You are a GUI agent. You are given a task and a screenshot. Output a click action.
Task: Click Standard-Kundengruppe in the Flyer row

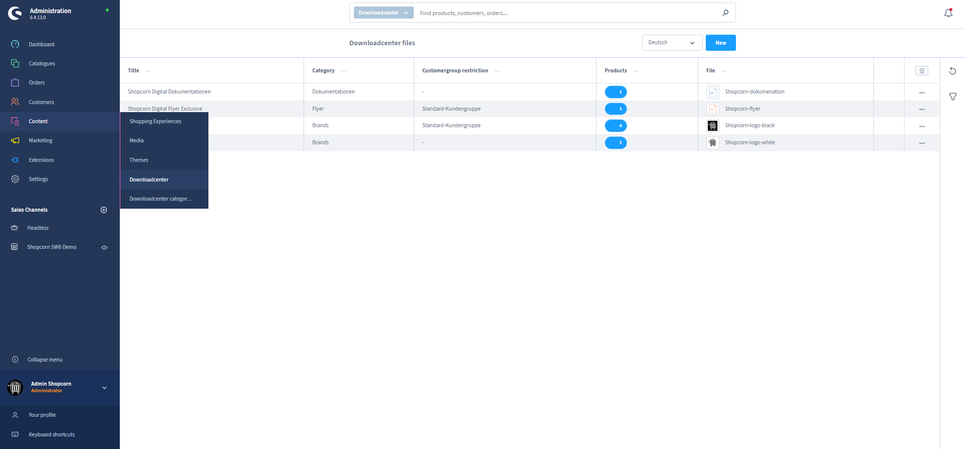pos(451,109)
